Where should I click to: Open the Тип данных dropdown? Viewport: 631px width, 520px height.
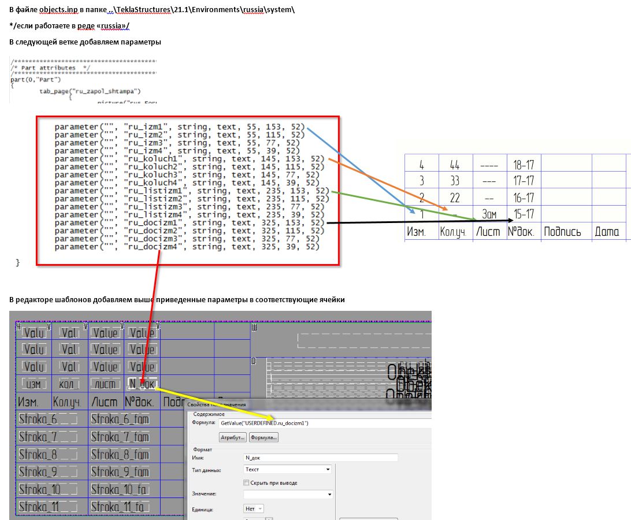pos(287,470)
